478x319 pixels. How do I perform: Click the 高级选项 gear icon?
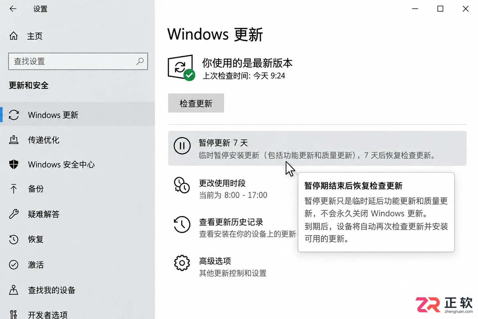[182, 263]
